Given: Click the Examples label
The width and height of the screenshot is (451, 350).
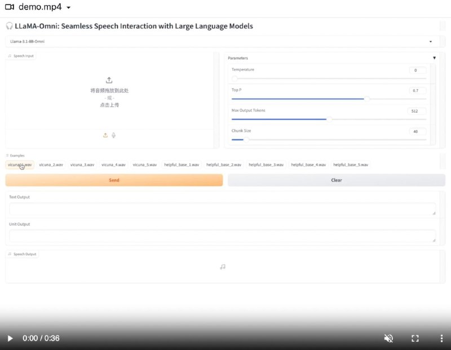Looking at the screenshot, I should pyautogui.click(x=15, y=156).
